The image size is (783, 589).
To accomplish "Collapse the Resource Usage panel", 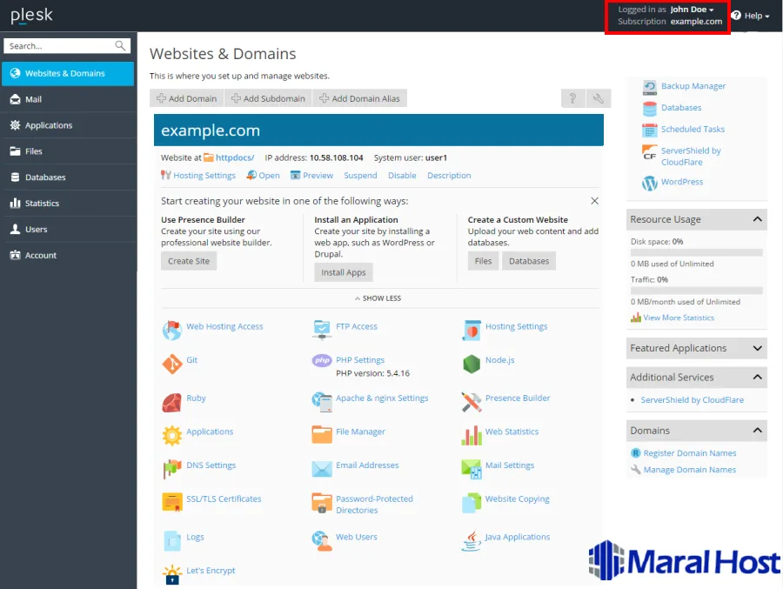I will [x=757, y=219].
